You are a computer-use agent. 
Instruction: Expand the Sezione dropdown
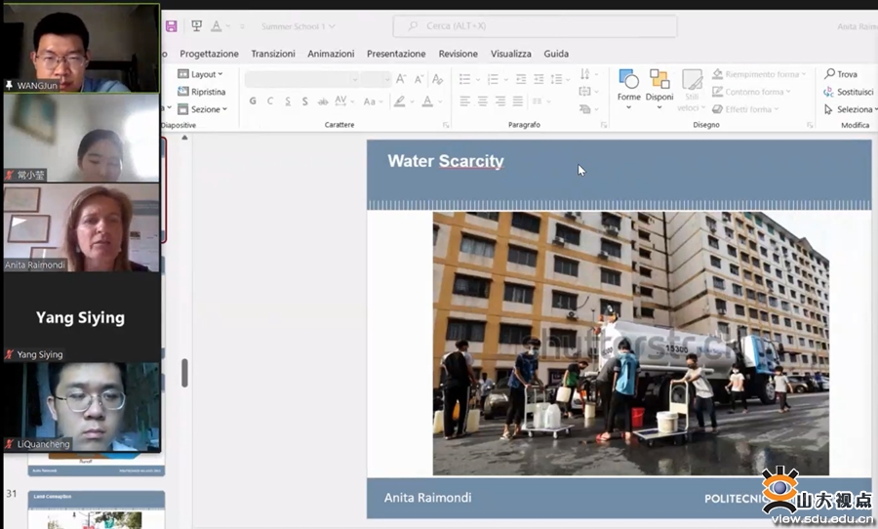click(206, 109)
